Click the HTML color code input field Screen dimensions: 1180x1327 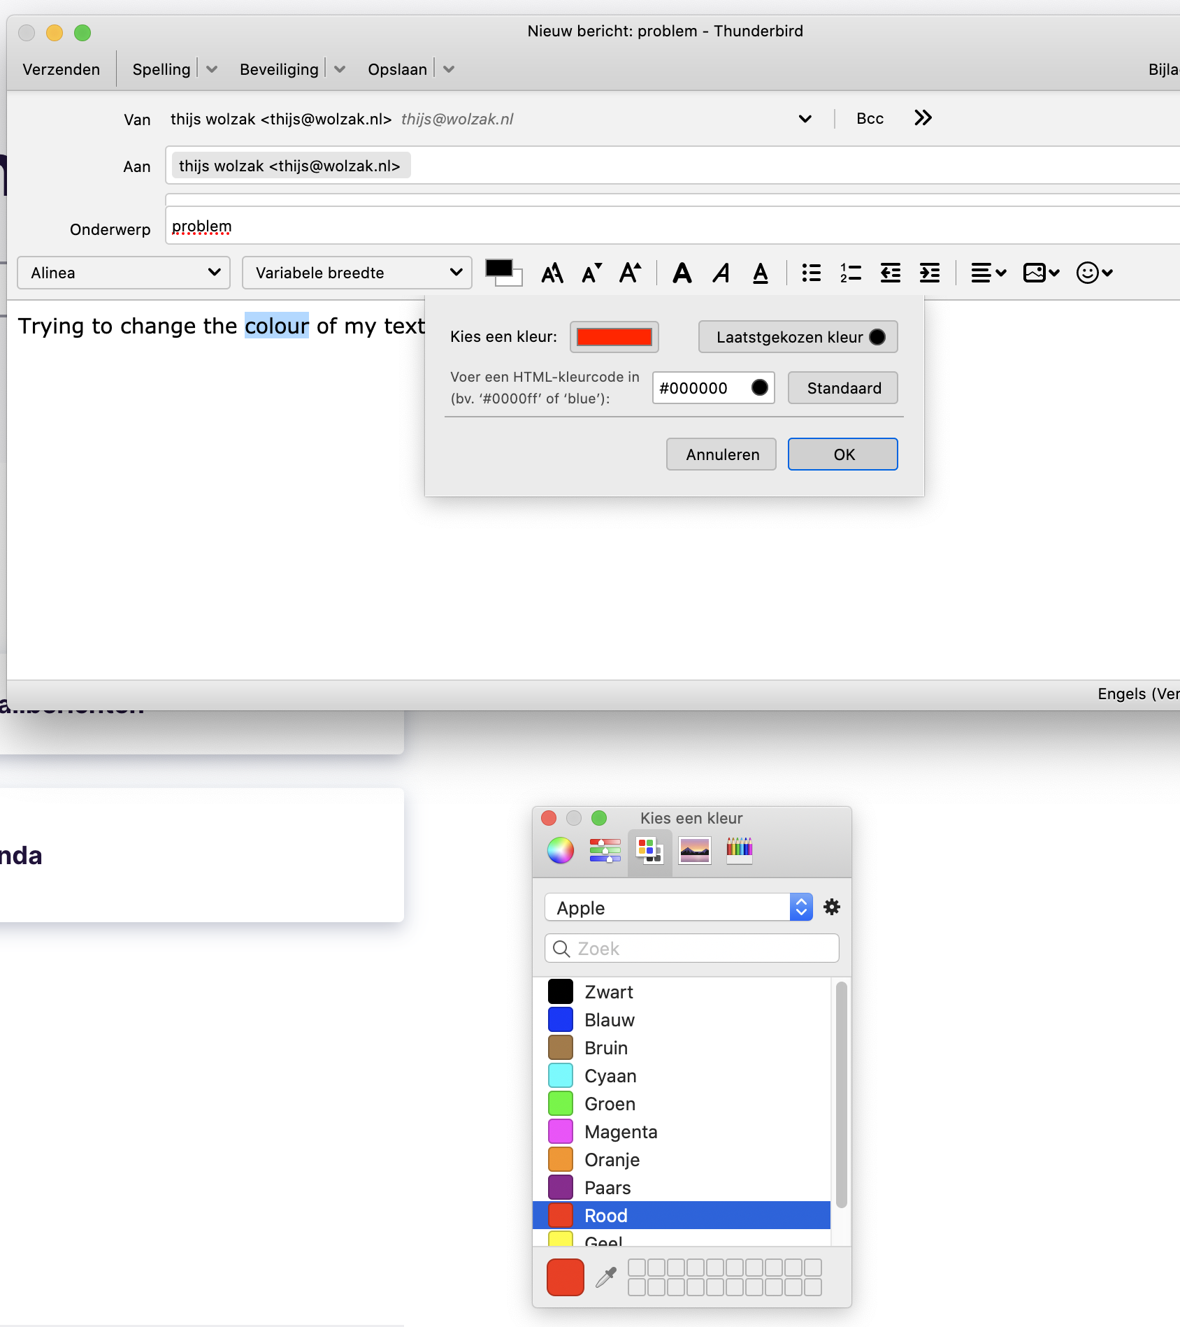pos(714,388)
